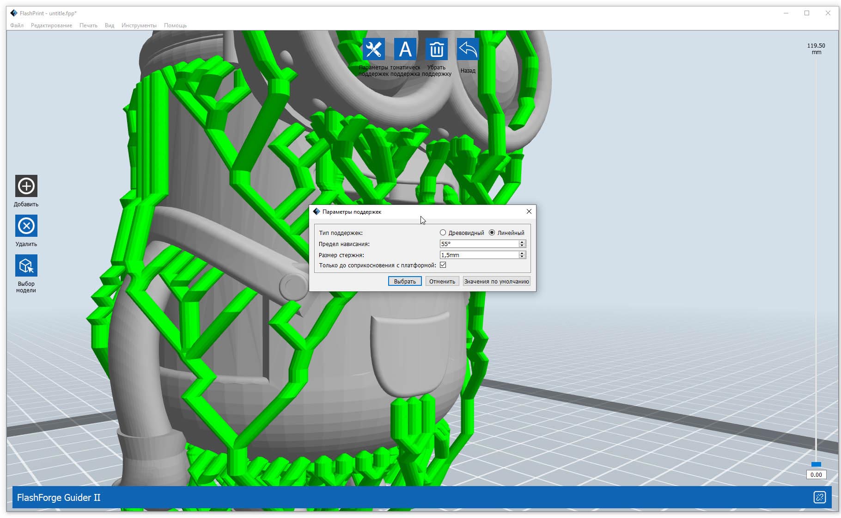Confirm with the 'Выбрать' button
This screenshot has width=841, height=518.
point(405,281)
